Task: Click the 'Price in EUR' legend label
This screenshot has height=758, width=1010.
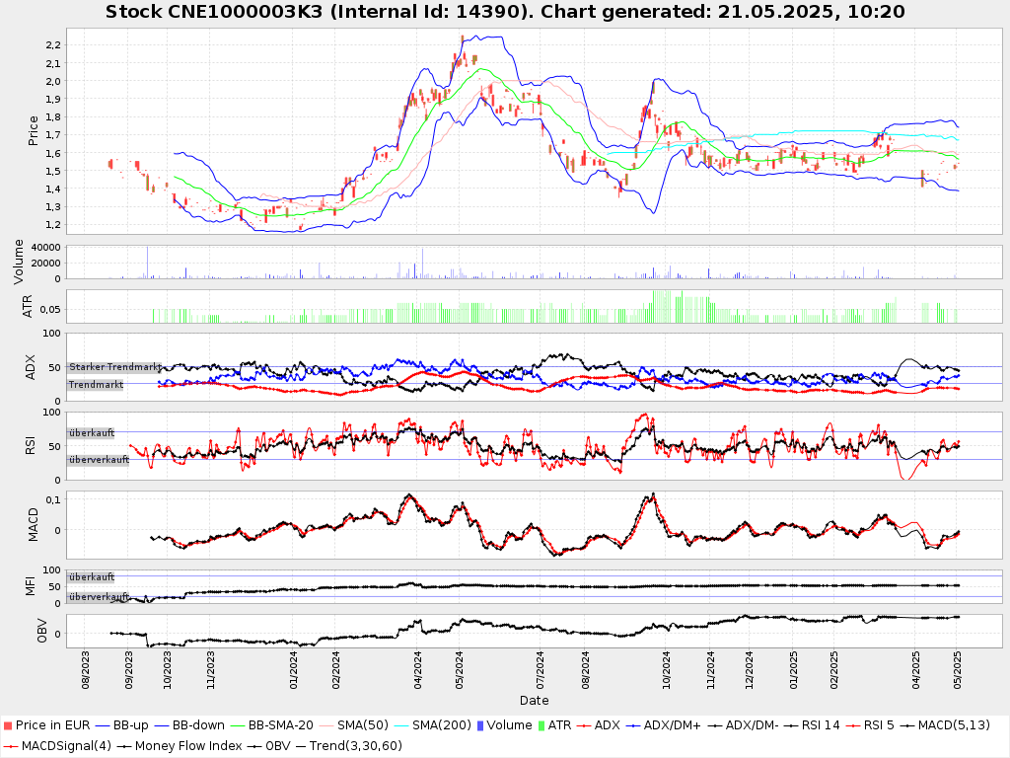Action: pyautogui.click(x=53, y=725)
